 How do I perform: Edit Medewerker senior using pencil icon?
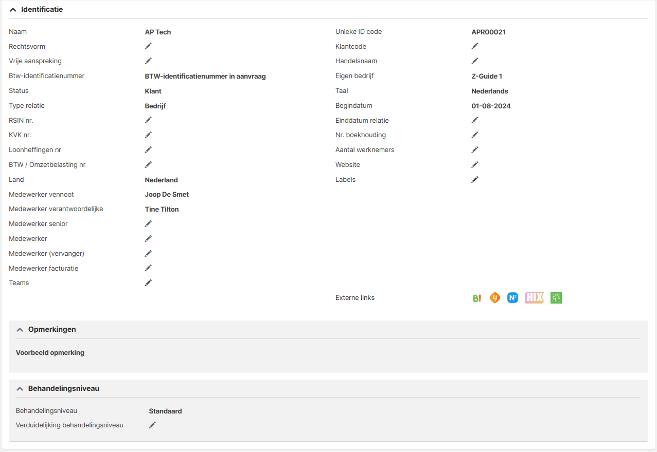point(148,224)
